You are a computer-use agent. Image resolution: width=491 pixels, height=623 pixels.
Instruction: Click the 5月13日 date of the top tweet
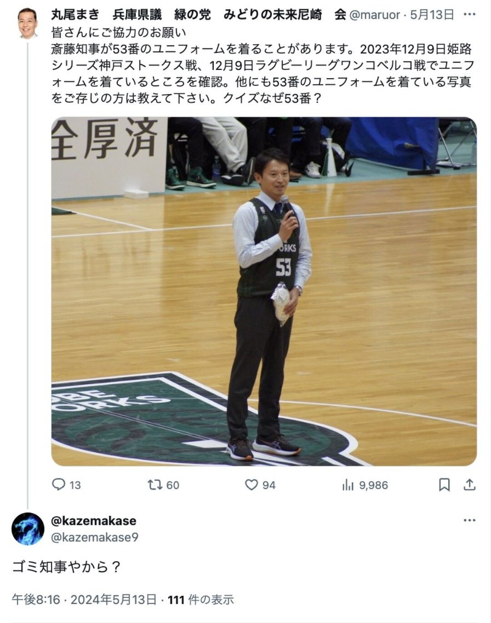pos(431,15)
